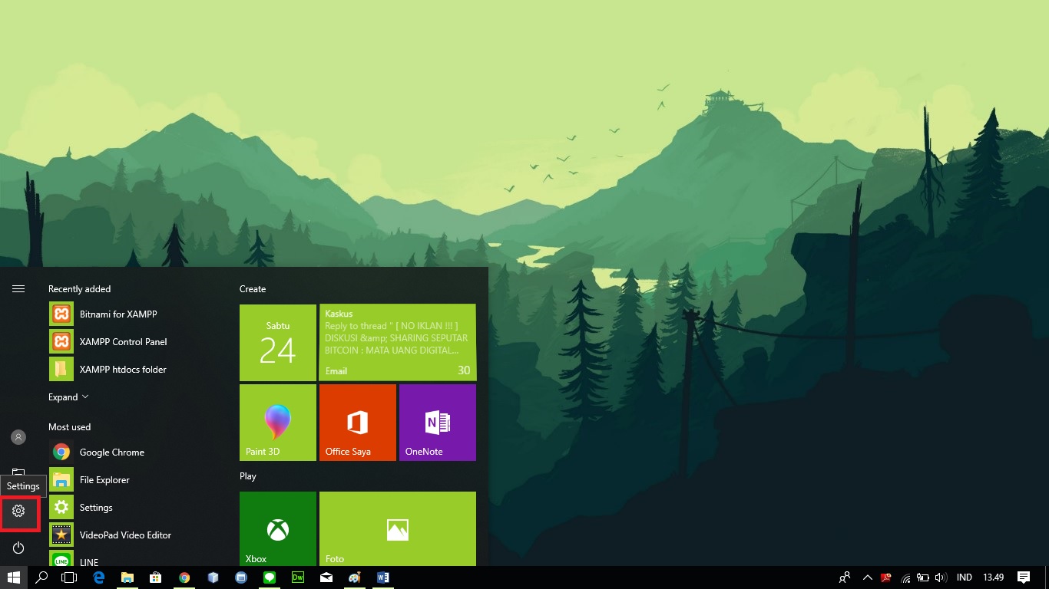Open the OneNote tile

[438, 423]
